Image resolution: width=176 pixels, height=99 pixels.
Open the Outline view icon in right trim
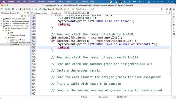pos(174,17)
